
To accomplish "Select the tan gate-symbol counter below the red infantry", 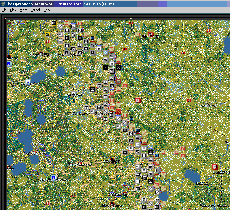I will pos(125,115).
